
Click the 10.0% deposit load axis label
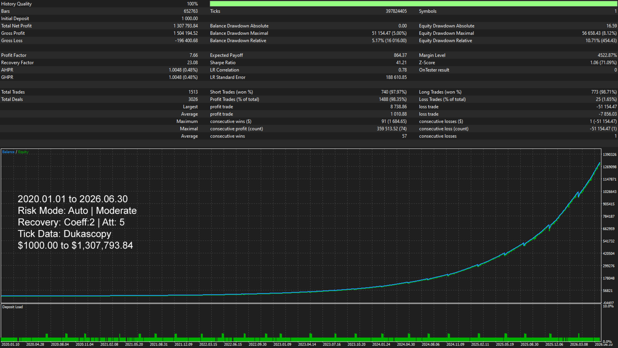(608, 306)
